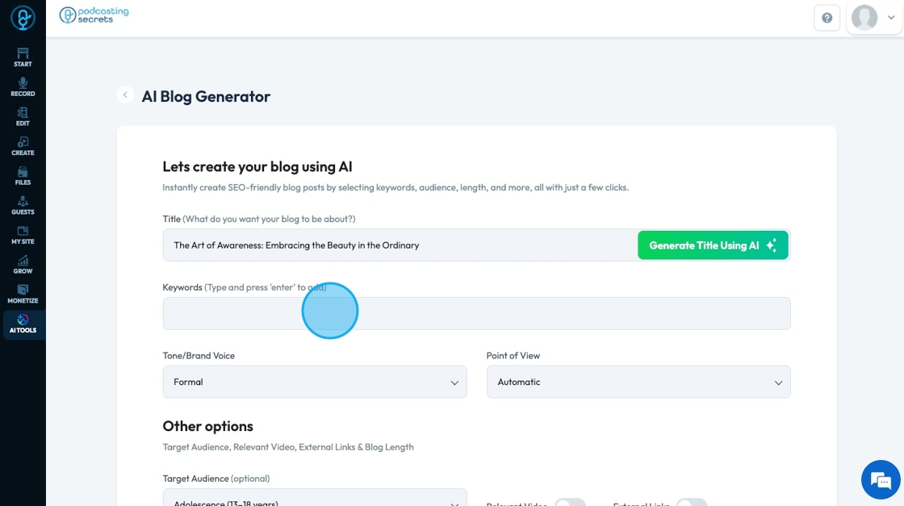Toggle the Relevant Video switch

[x=570, y=502]
